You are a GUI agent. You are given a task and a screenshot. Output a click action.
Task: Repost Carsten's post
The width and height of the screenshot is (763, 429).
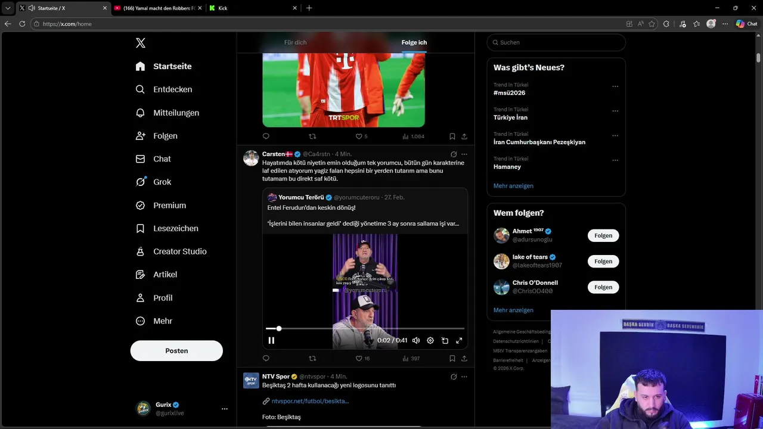tap(312, 359)
